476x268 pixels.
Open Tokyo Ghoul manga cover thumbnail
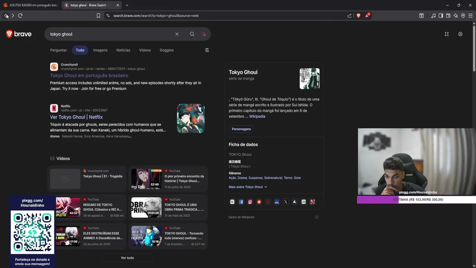point(309,79)
